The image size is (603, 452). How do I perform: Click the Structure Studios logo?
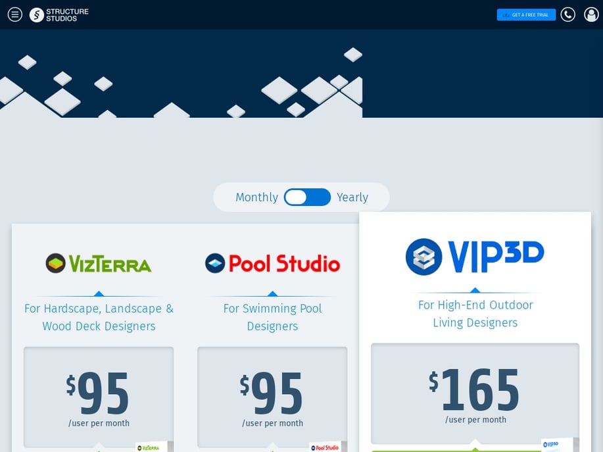59,14
